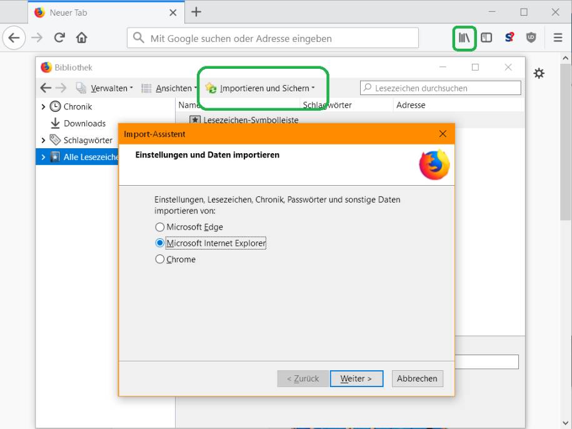Toggle the sidebar view icon
This screenshot has width=572, height=429.
tap(486, 38)
